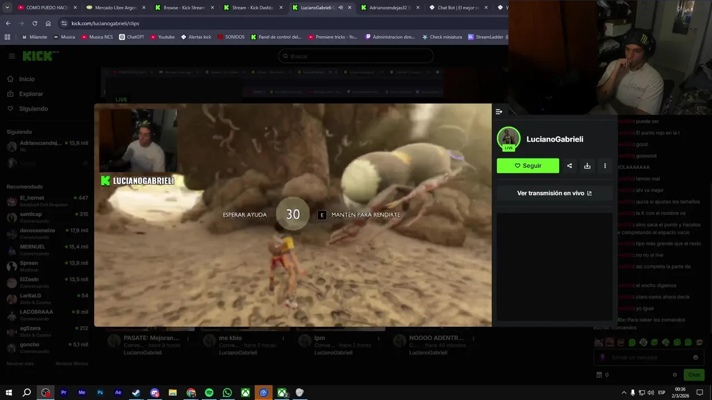Screen dimensions: 712x400
Task: Open recommended channel davooxeneize
Action: tap(47, 233)
